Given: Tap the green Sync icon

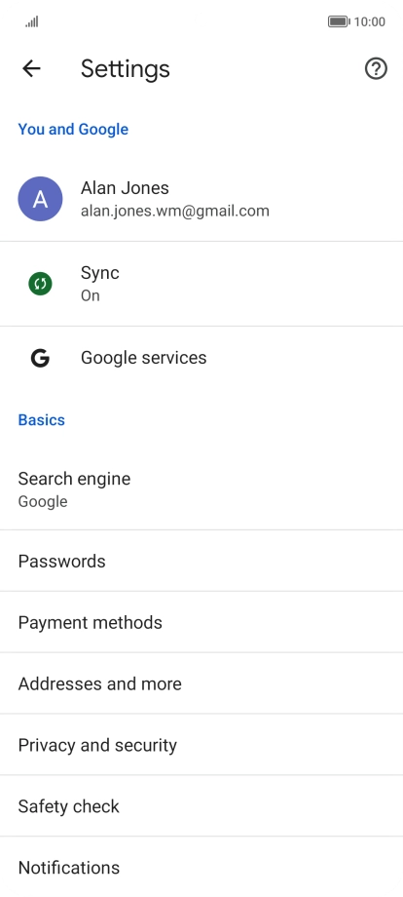Looking at the screenshot, I should pyautogui.click(x=40, y=284).
